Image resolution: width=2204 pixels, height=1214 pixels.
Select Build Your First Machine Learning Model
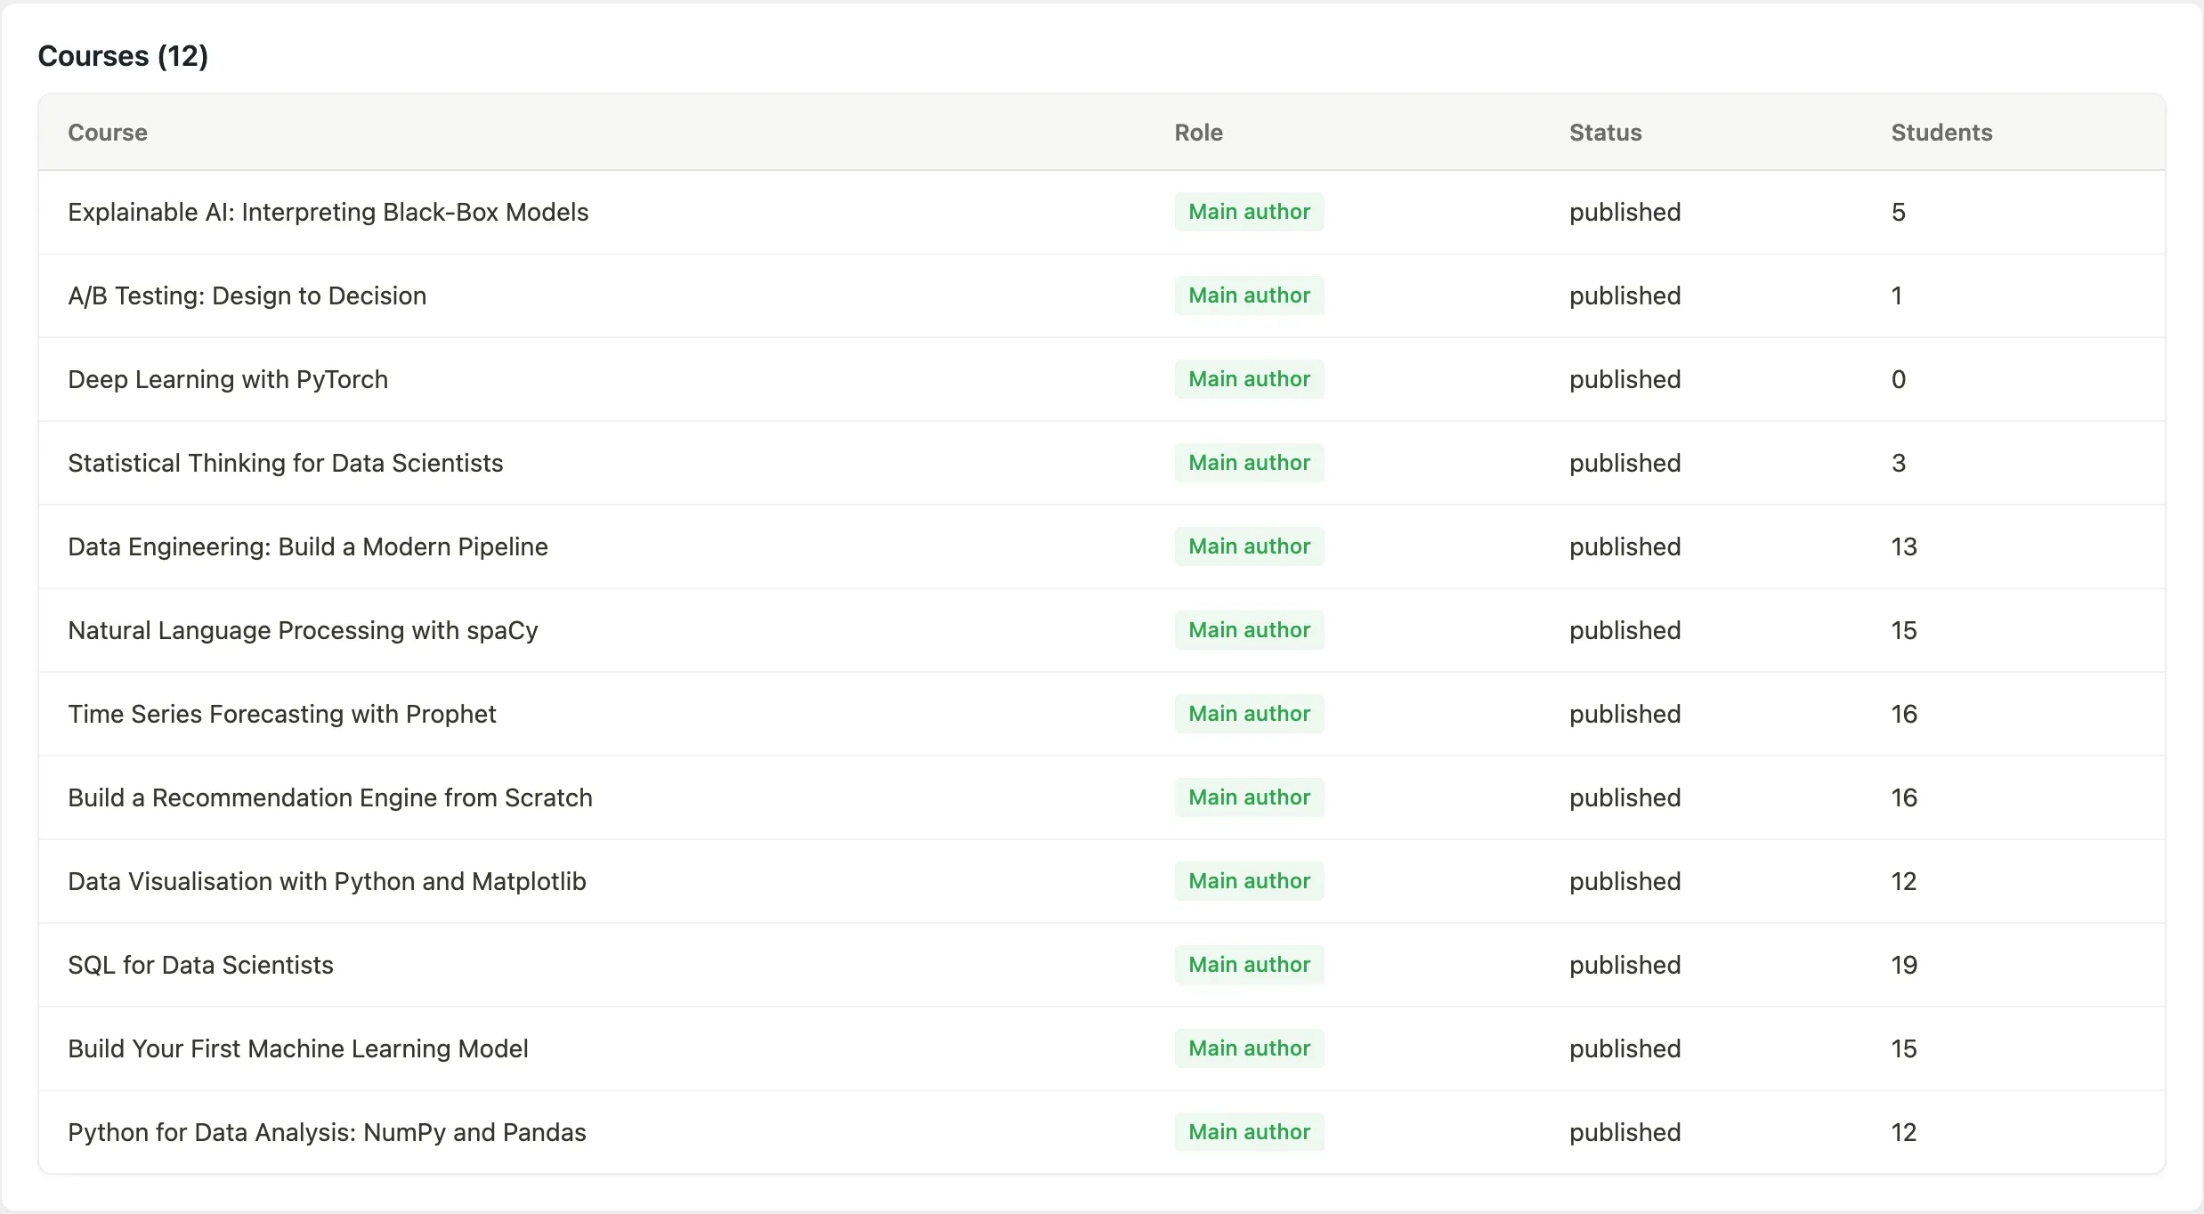pos(298,1048)
